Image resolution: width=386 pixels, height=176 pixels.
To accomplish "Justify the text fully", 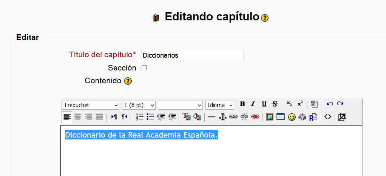I will [99, 117].
